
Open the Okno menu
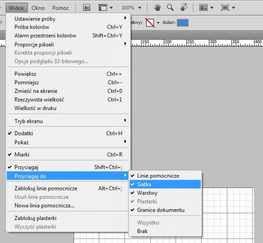click(x=38, y=8)
